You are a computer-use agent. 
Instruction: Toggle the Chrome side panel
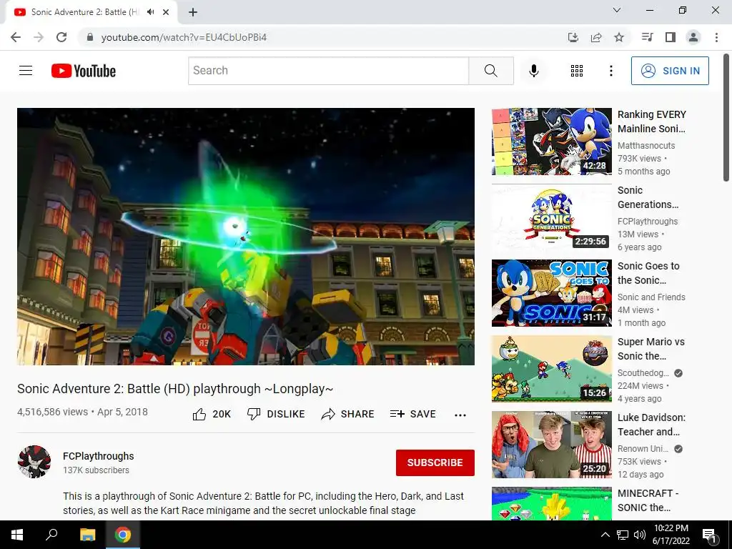point(671,37)
